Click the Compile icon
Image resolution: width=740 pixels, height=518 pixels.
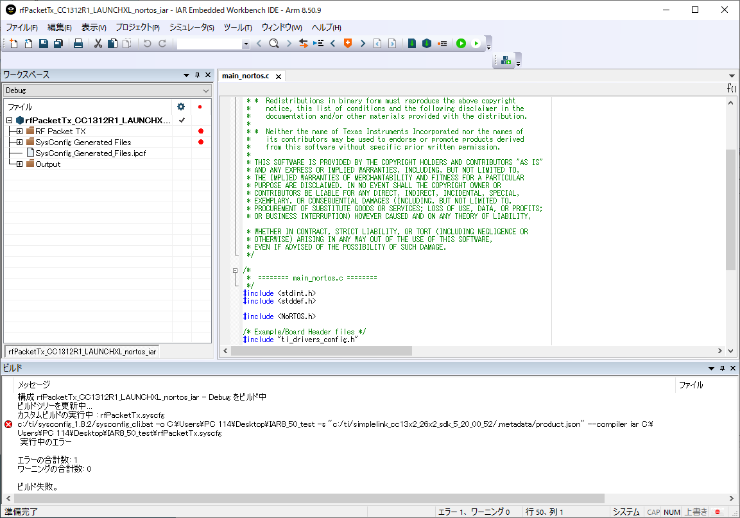point(412,44)
